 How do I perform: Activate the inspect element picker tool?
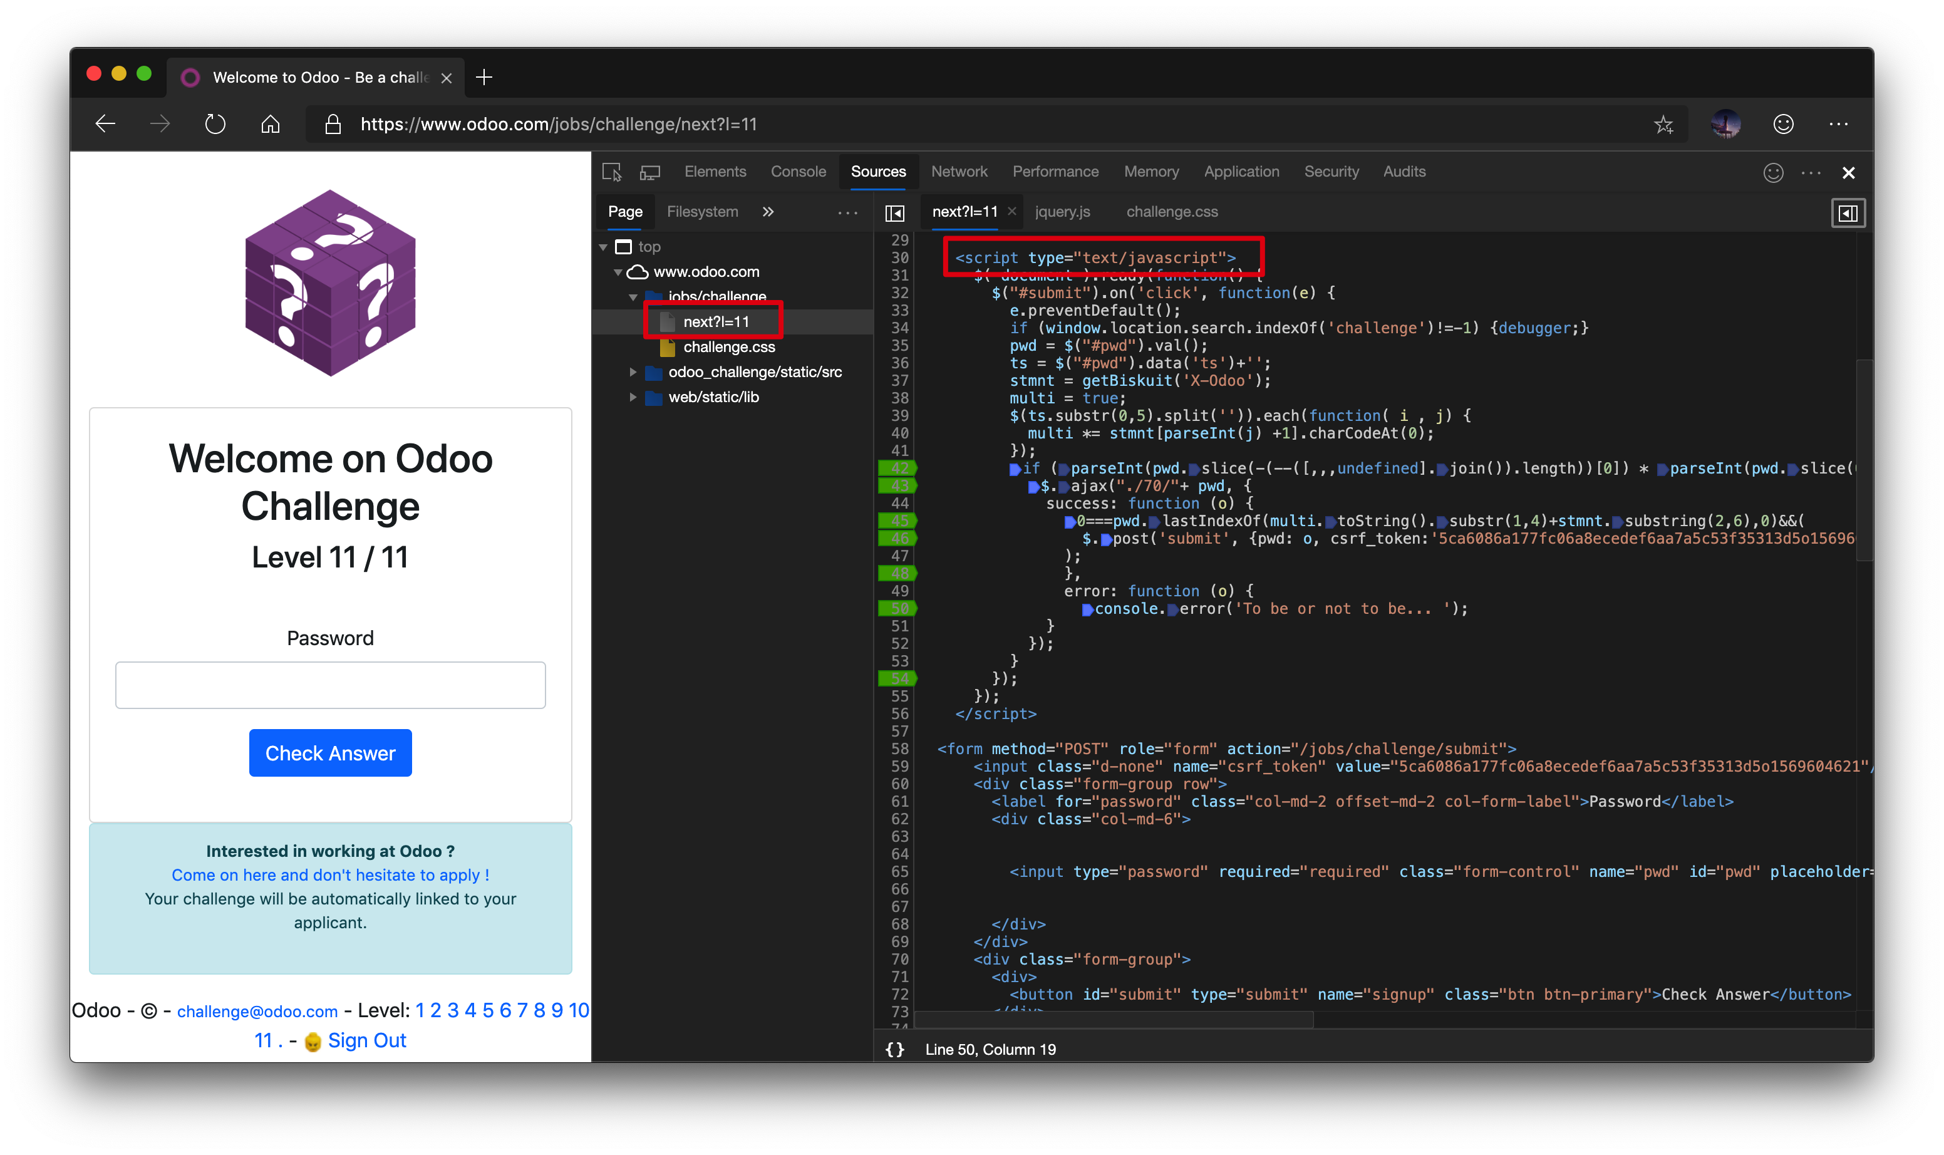[612, 172]
